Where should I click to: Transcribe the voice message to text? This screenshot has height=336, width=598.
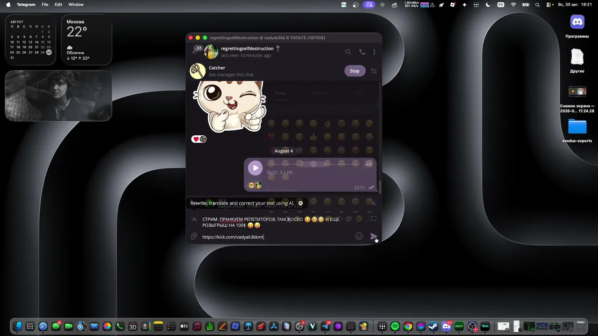(x=368, y=164)
